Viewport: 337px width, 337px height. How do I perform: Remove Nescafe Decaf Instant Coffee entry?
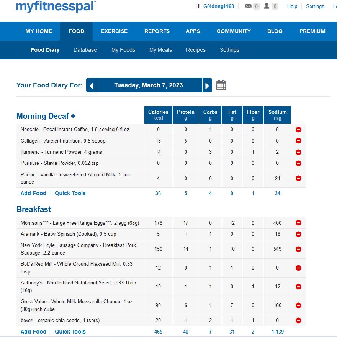[298, 130]
